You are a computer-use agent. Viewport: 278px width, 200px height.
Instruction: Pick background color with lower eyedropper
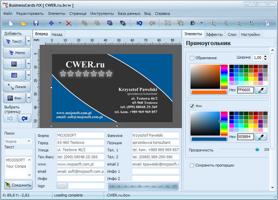[x=261, y=137]
